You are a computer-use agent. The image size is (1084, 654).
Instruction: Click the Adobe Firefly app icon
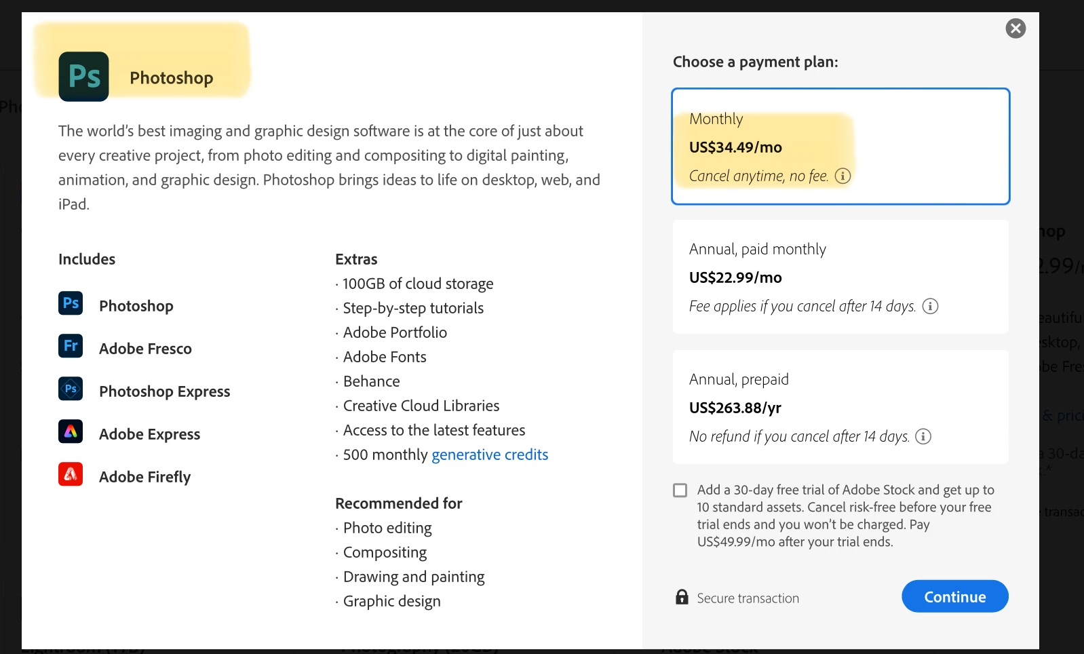[71, 474]
